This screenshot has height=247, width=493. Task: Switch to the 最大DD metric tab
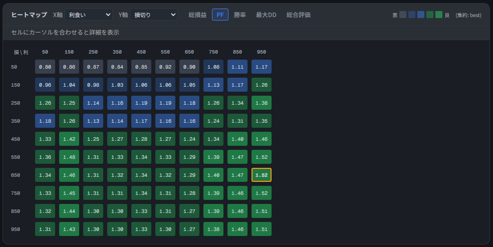click(266, 15)
